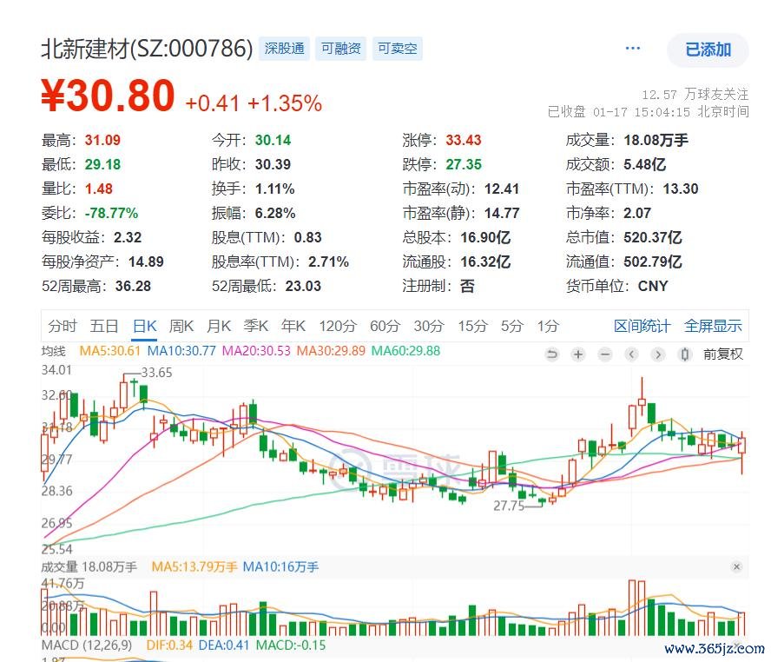Open the three-dot more options menu
The width and height of the screenshot is (771, 662).
pyautogui.click(x=632, y=48)
